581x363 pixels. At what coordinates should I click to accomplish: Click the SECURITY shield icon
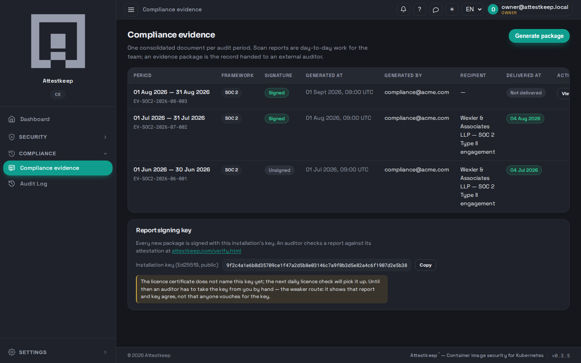(12, 137)
